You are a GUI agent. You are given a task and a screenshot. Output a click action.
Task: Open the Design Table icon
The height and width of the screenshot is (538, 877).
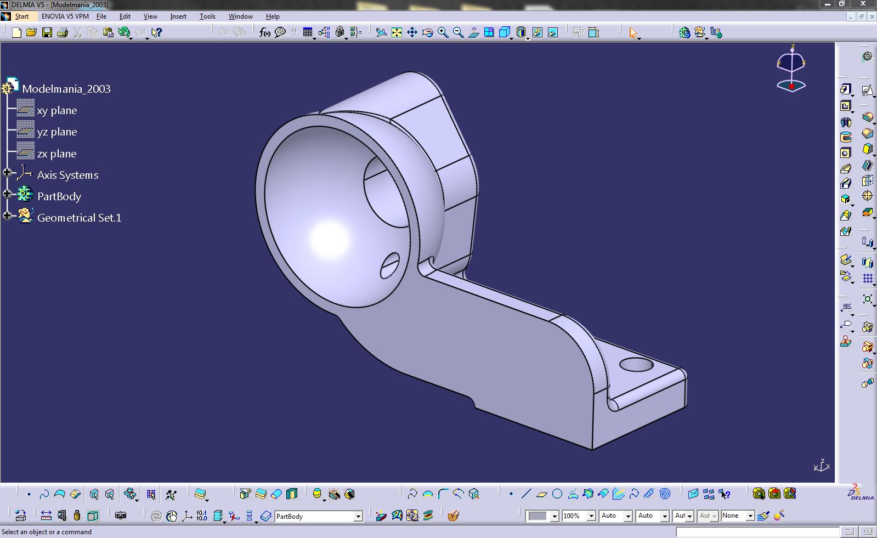click(x=308, y=33)
